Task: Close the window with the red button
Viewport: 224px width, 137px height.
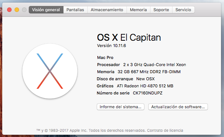Action: pos(9,10)
